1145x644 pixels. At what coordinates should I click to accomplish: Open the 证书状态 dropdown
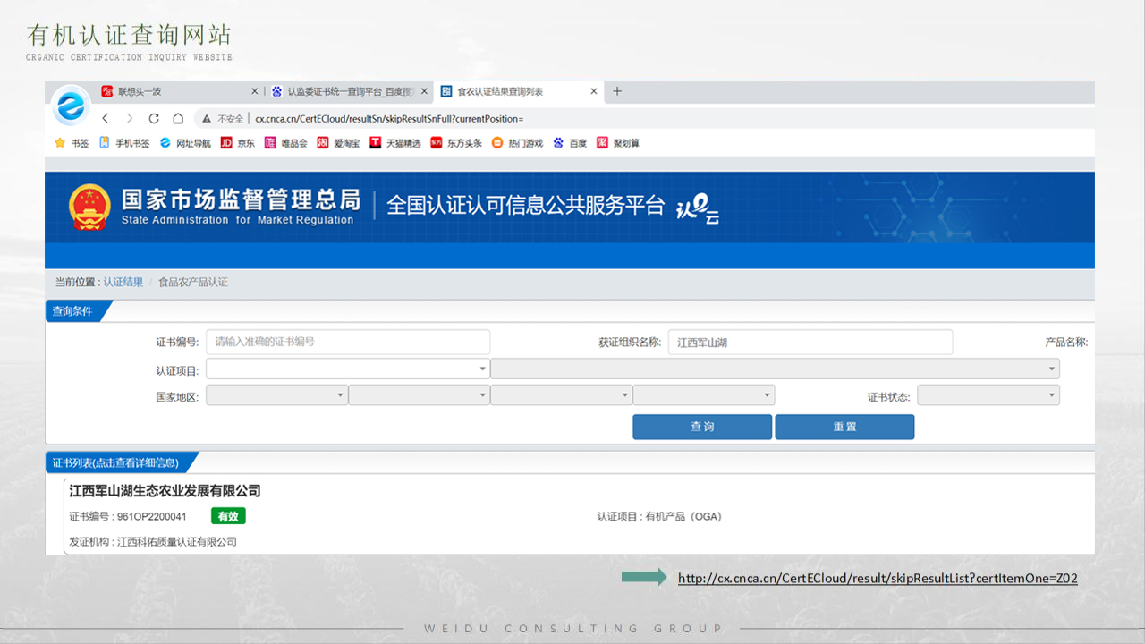988,395
